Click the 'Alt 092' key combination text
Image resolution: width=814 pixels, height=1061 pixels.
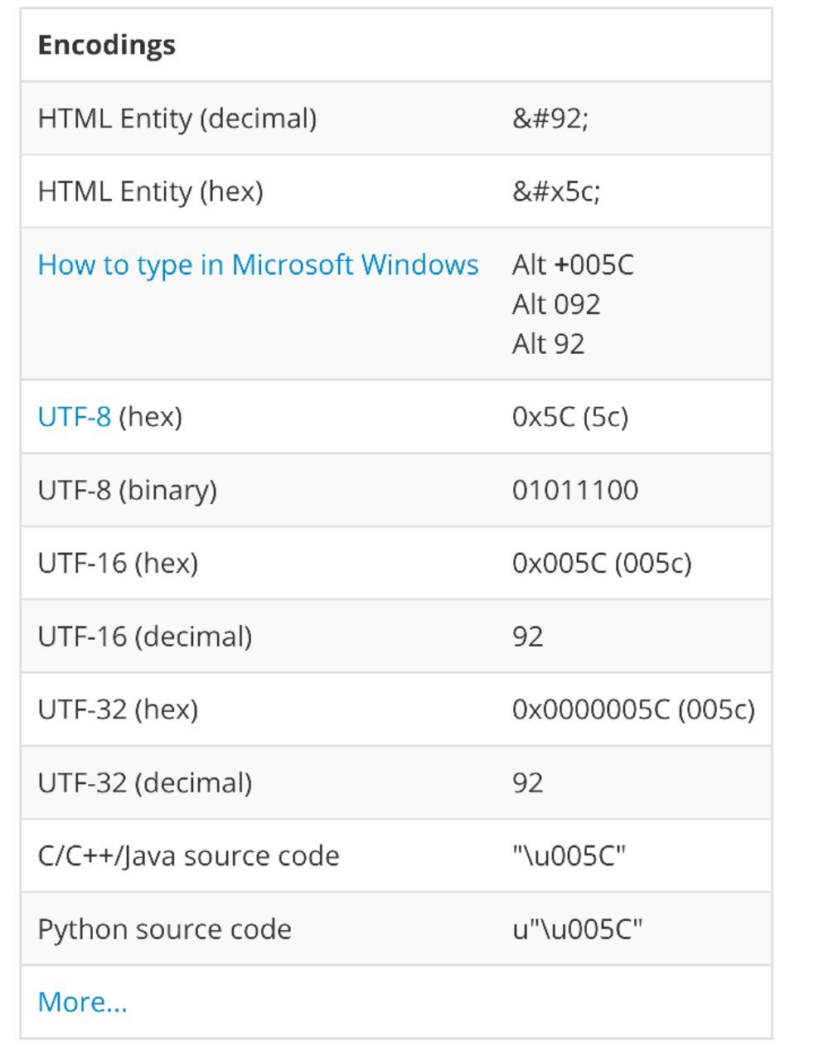[x=556, y=304]
